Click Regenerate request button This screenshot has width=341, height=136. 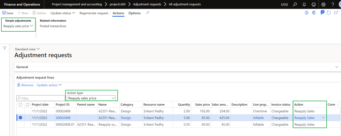(94, 13)
